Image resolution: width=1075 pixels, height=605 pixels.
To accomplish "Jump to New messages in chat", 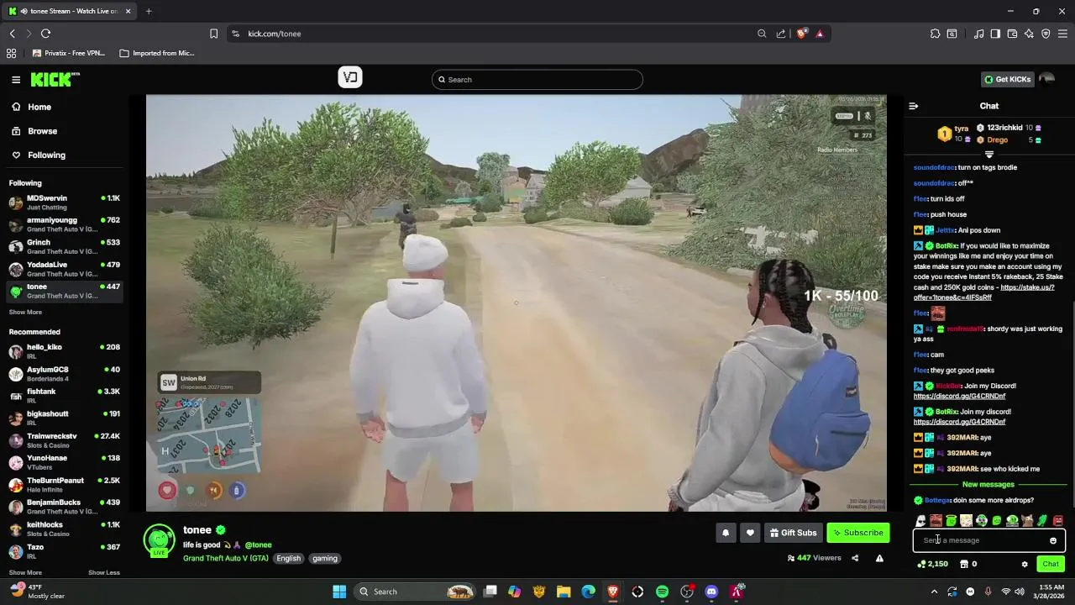I will (x=988, y=485).
